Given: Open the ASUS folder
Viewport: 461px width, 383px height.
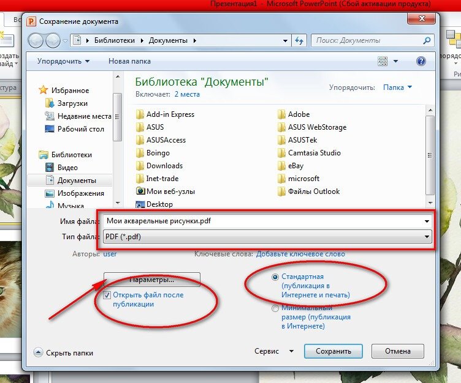Looking at the screenshot, I should [x=150, y=127].
